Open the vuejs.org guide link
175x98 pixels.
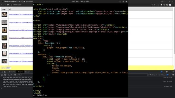click(x=24, y=84)
